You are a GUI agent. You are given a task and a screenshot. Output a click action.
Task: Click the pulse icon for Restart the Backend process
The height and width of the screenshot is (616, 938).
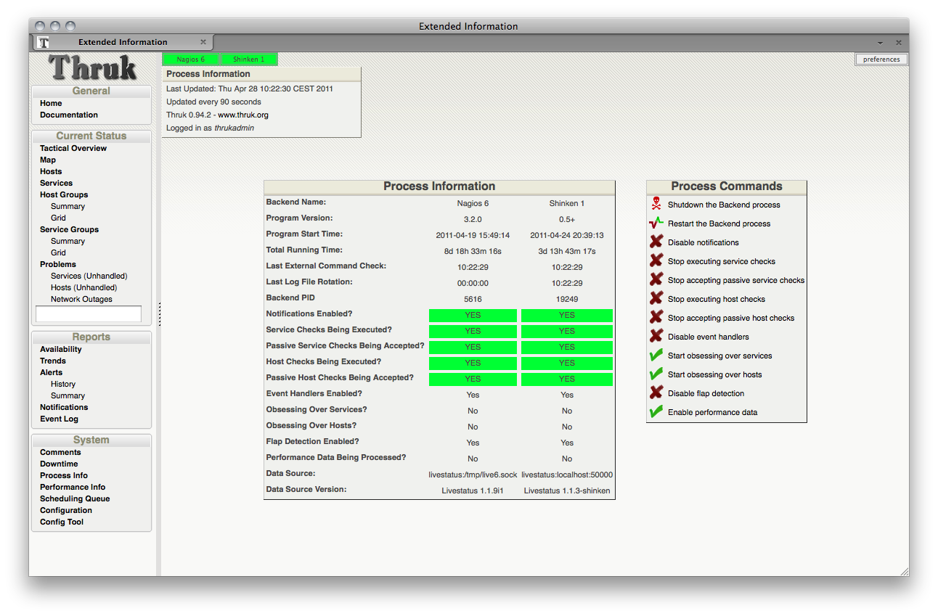pyautogui.click(x=656, y=223)
